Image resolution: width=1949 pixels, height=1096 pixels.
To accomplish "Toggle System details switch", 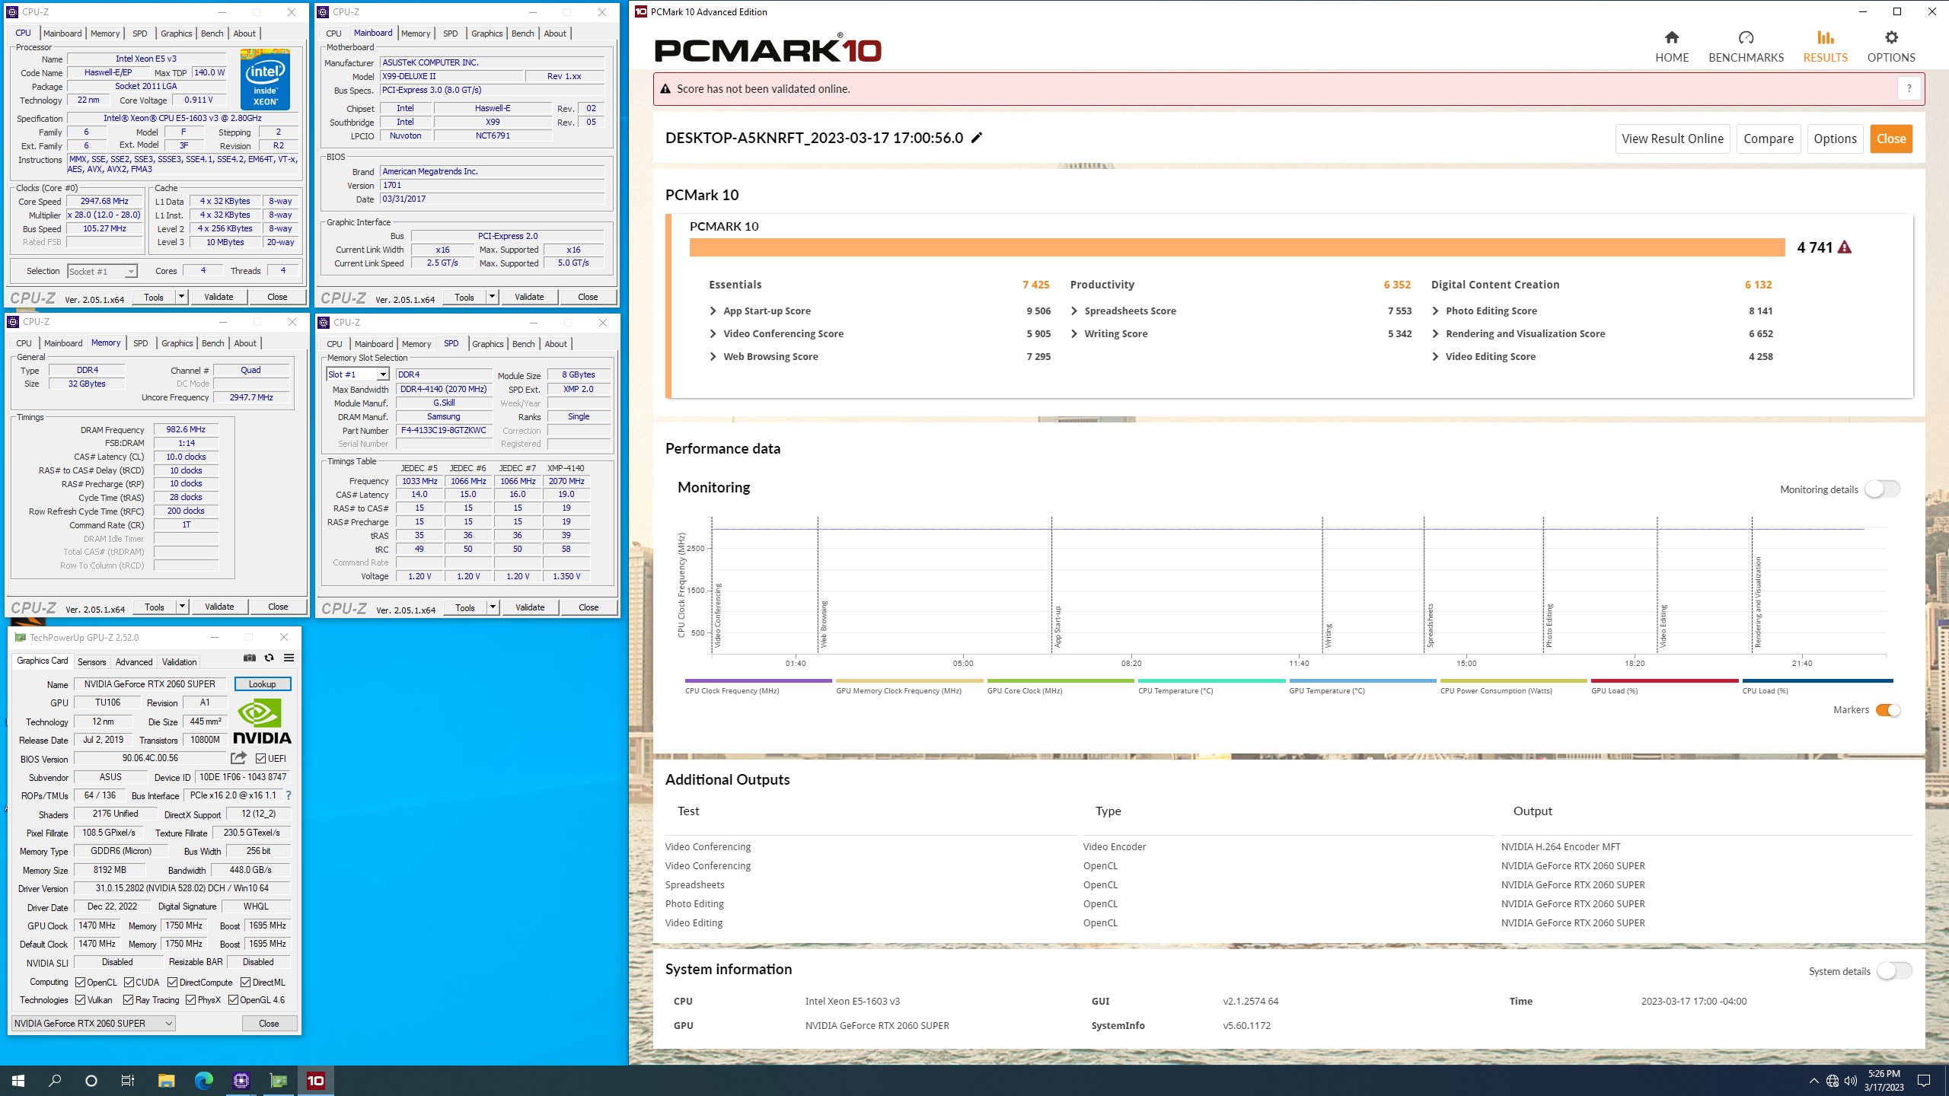I will tap(1894, 970).
